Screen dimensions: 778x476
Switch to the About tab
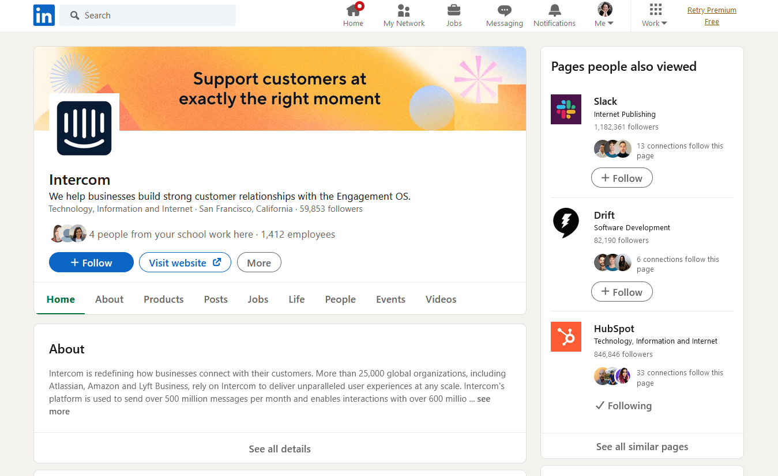pyautogui.click(x=110, y=299)
